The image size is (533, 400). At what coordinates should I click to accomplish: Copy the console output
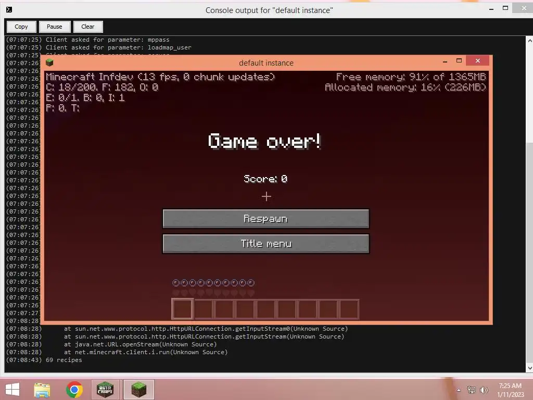click(21, 27)
